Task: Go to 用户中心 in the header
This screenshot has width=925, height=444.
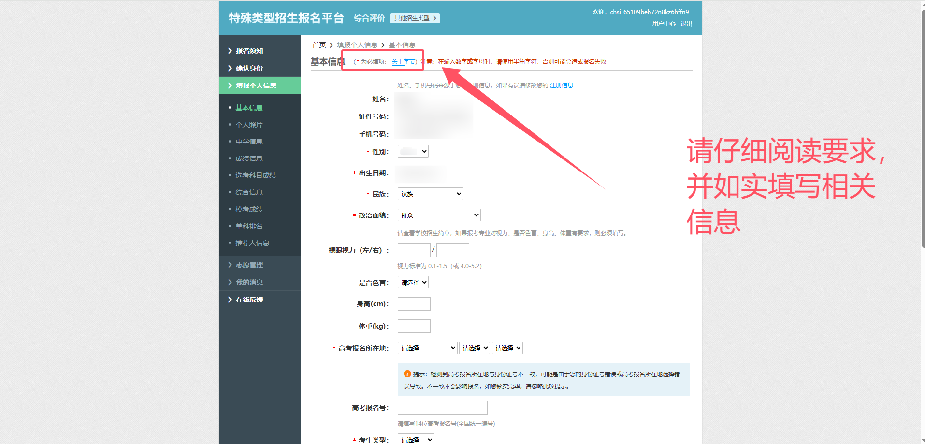Action: (663, 24)
